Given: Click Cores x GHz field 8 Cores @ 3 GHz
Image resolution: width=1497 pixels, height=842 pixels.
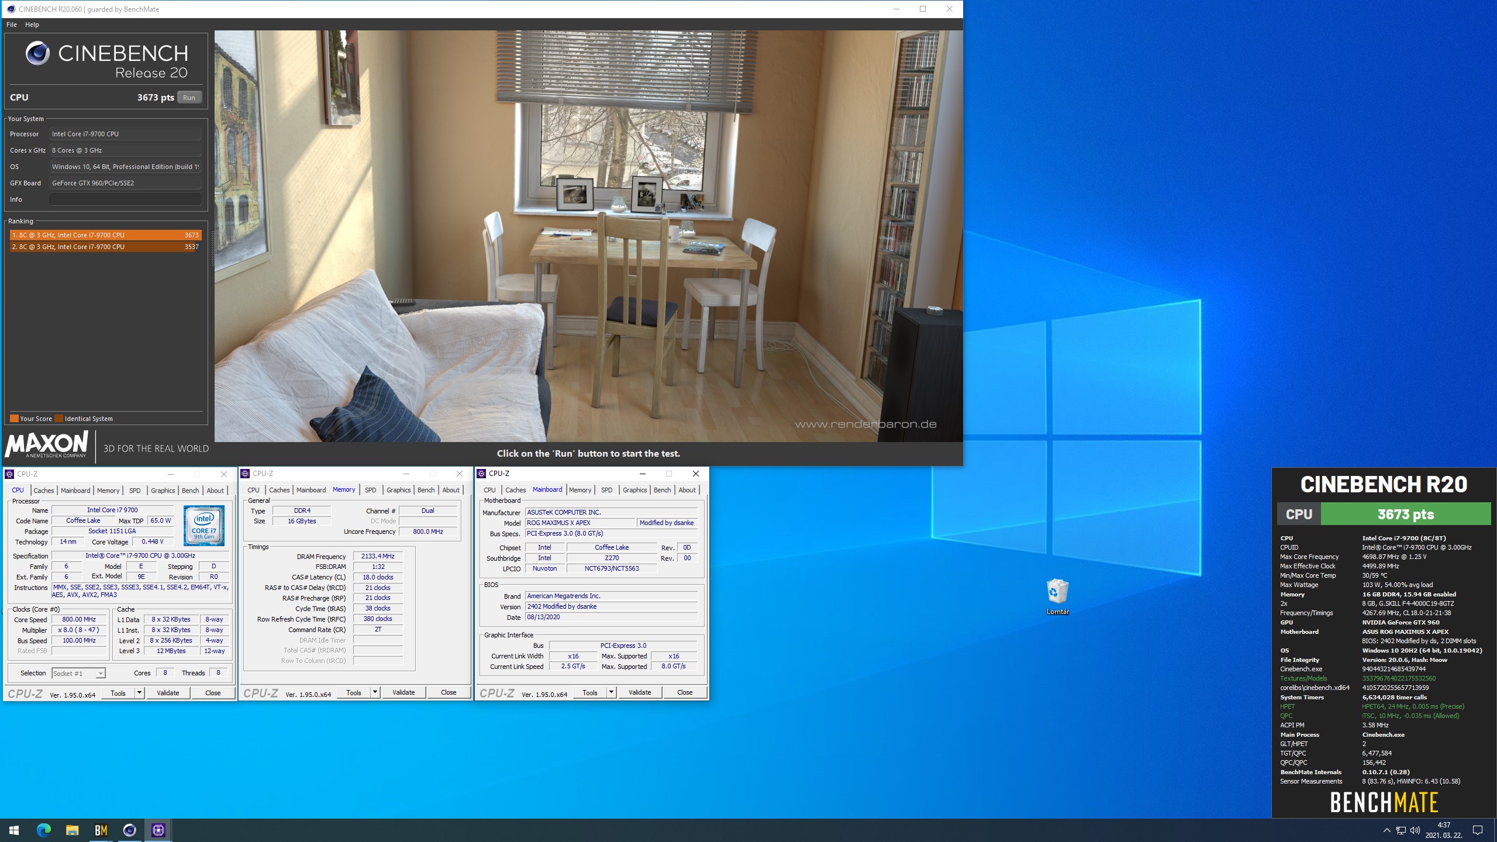Looking at the screenshot, I should [x=125, y=150].
